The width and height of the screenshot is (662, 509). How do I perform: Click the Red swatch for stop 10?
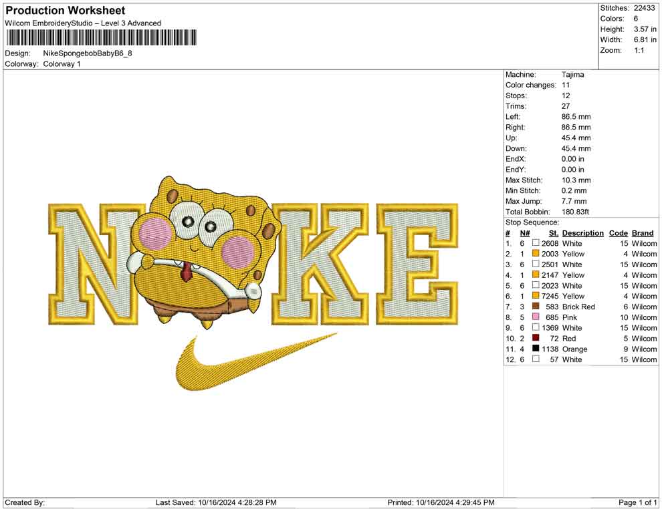[x=536, y=338]
